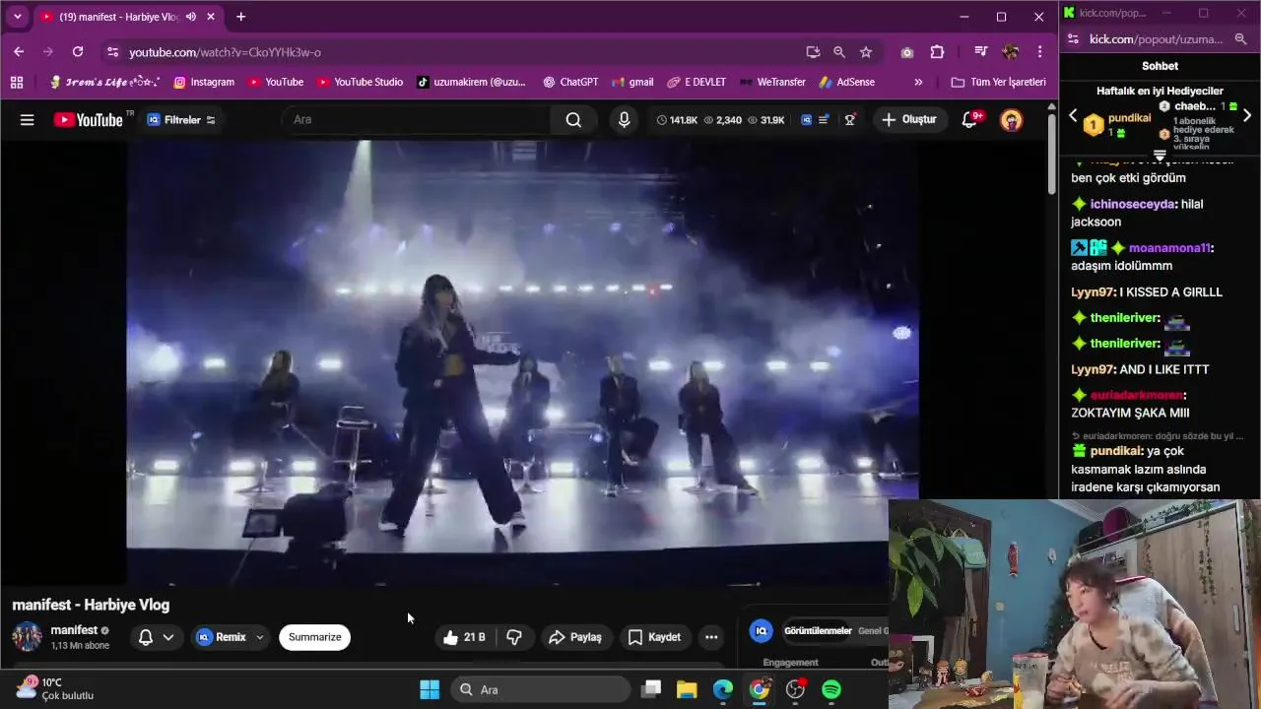Image resolution: width=1261 pixels, height=709 pixels.
Task: Share the video with Paylaş
Action: [574, 637]
